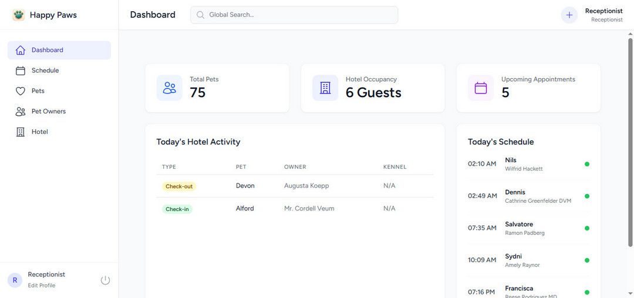The height and width of the screenshot is (298, 634).
Task: Open the Schedule menu item
Action: 45,71
